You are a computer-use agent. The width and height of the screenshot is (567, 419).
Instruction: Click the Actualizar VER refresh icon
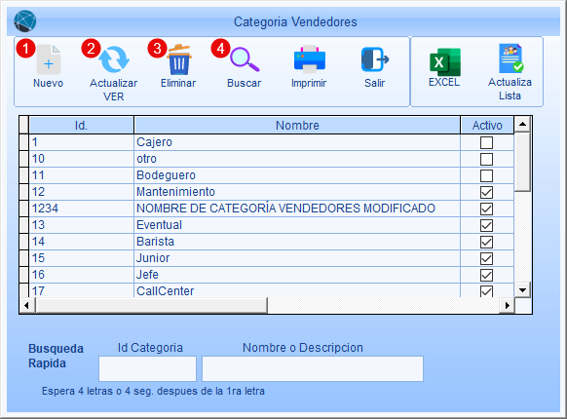click(114, 59)
